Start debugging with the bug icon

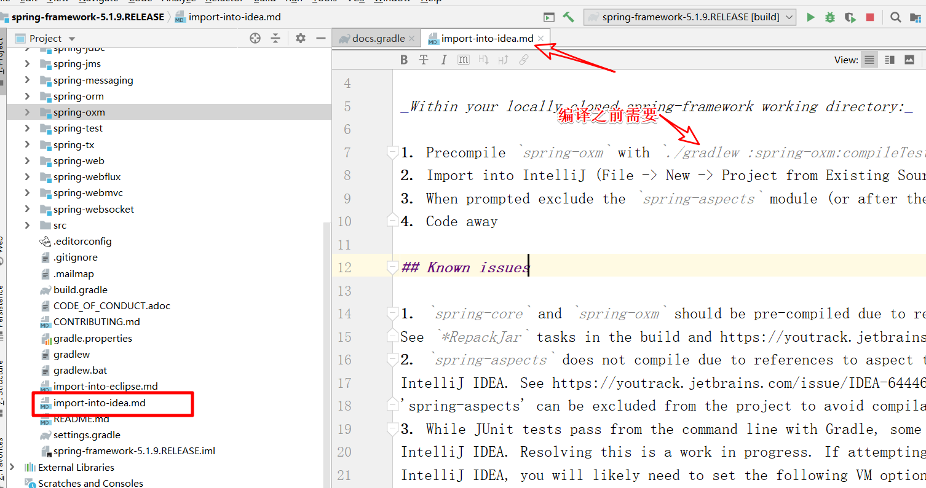[830, 17]
